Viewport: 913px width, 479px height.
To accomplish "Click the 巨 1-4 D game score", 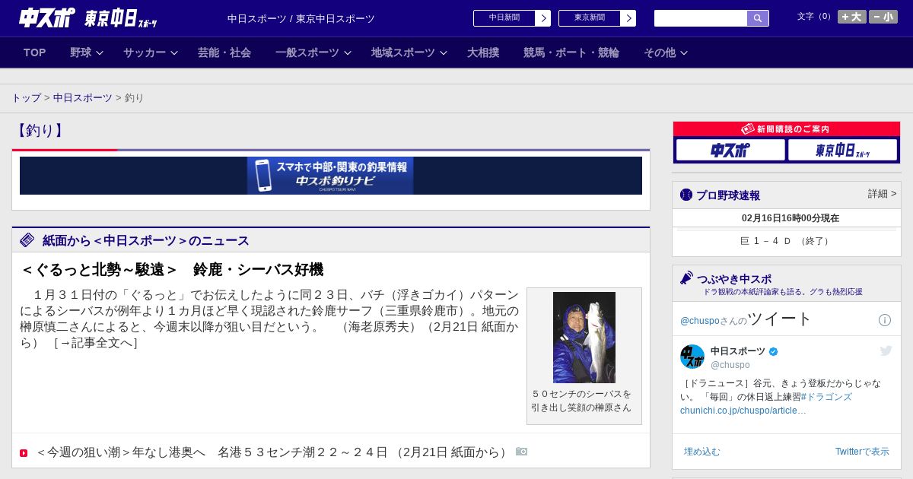I will [x=786, y=241].
